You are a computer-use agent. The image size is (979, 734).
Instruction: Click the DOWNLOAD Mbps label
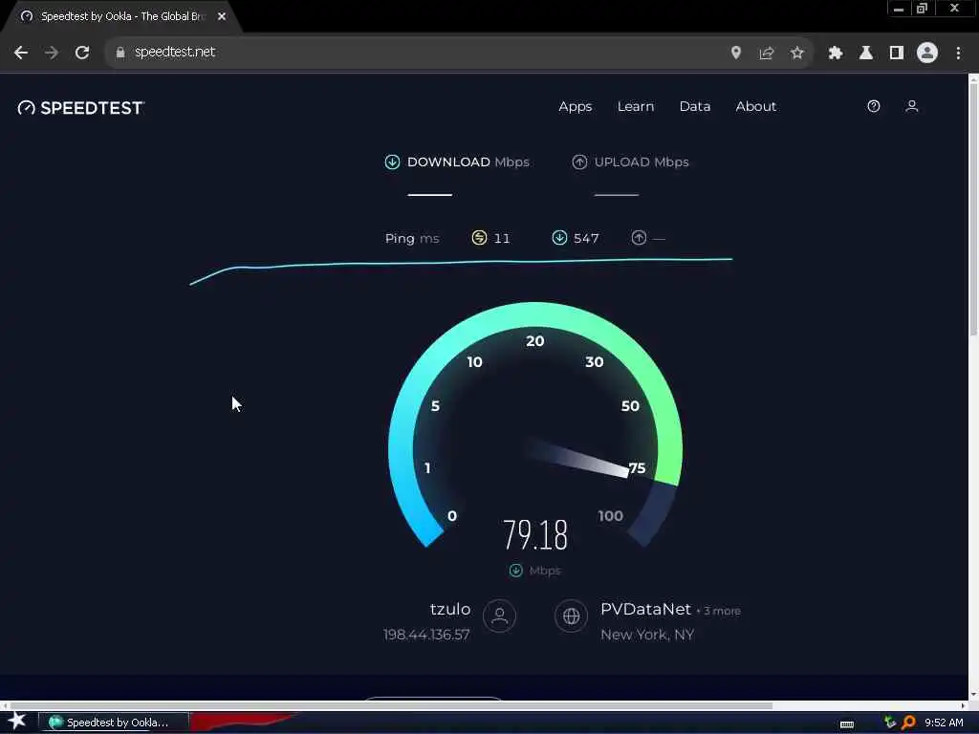pos(468,162)
